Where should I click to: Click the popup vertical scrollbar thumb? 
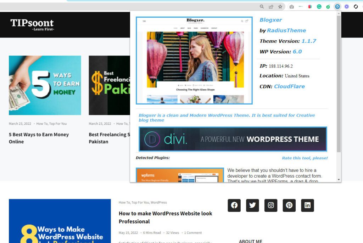(339, 84)
